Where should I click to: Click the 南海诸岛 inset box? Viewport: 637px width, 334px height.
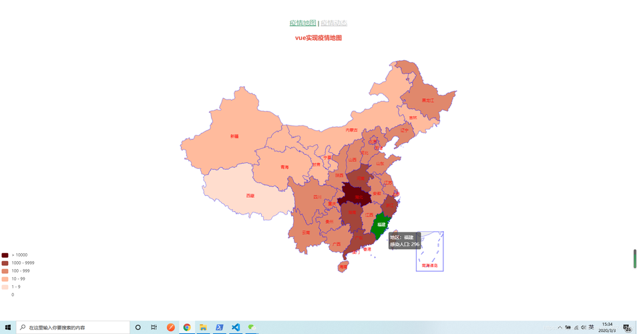430,251
